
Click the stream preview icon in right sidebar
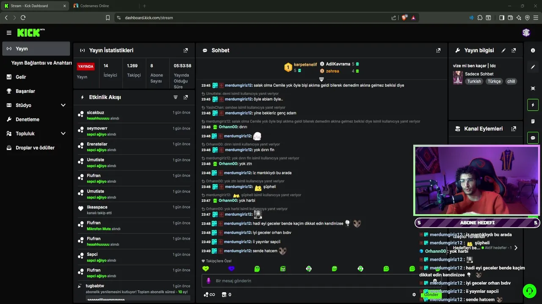(533, 88)
